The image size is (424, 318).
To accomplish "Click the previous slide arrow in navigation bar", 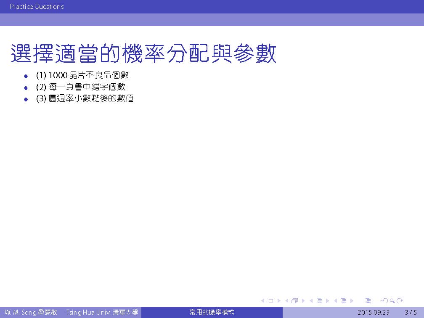I will 263,301.
